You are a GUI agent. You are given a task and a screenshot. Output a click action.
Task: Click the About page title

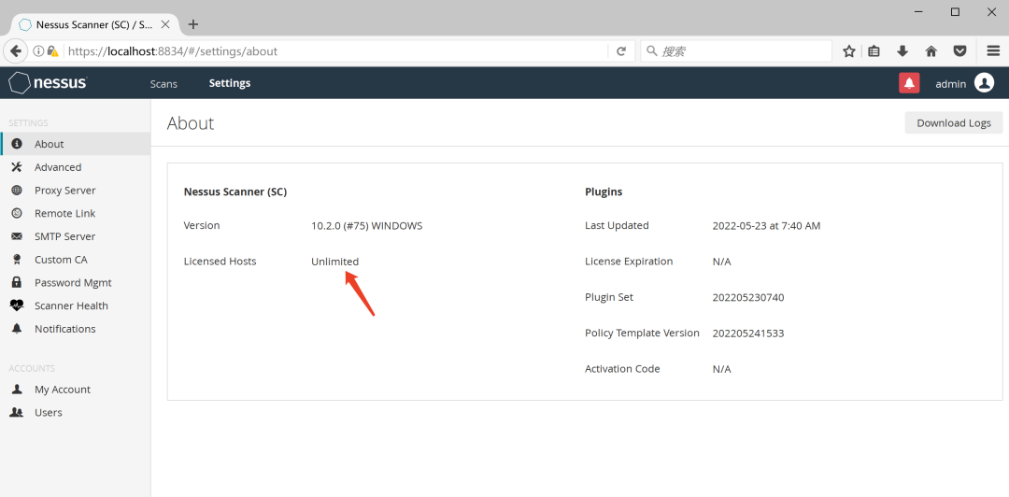(191, 123)
